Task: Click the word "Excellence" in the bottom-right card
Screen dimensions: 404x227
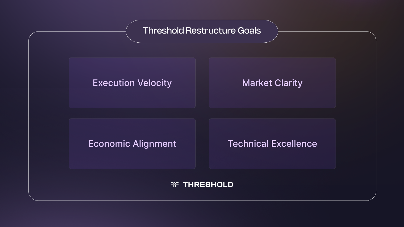Action: [294, 144]
